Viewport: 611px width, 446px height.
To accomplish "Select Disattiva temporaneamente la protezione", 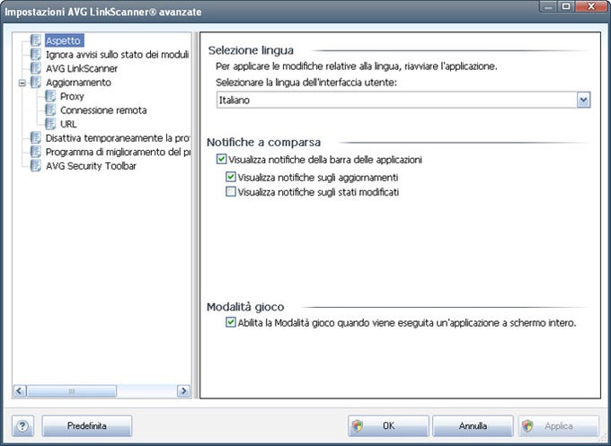I will (118, 138).
